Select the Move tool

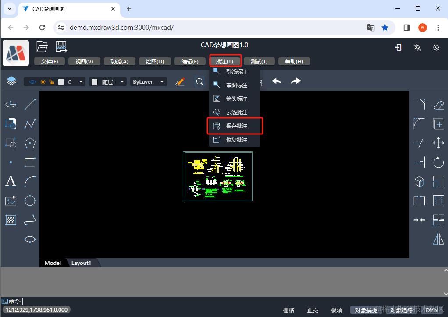438,143
